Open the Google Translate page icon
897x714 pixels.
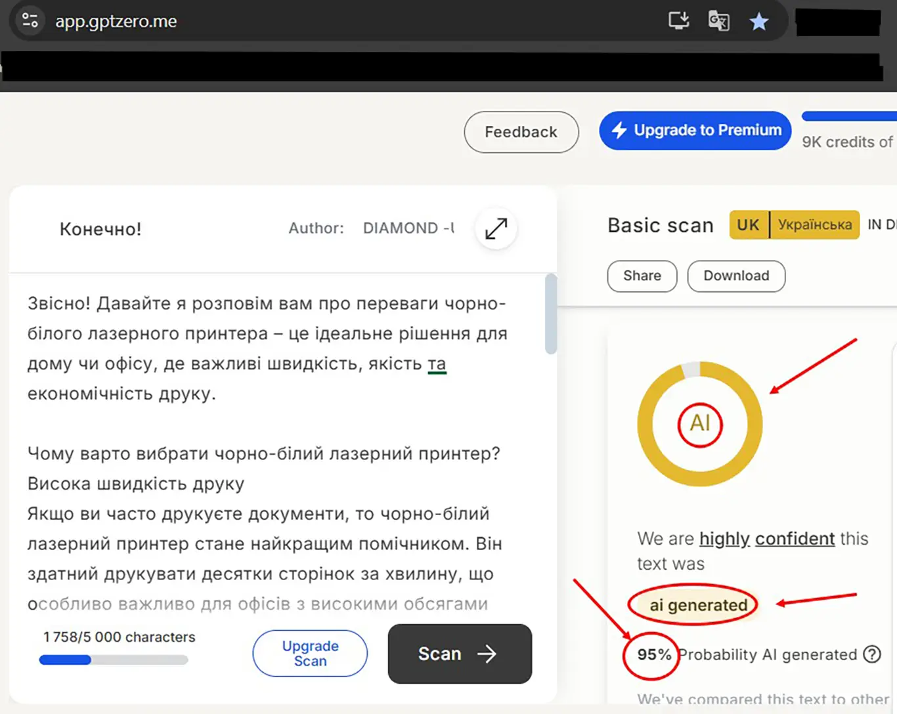718,21
